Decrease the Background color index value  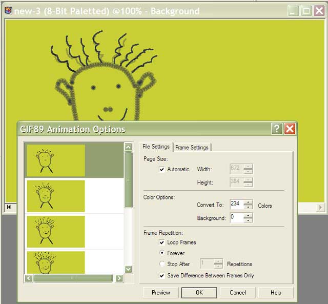[248, 220]
